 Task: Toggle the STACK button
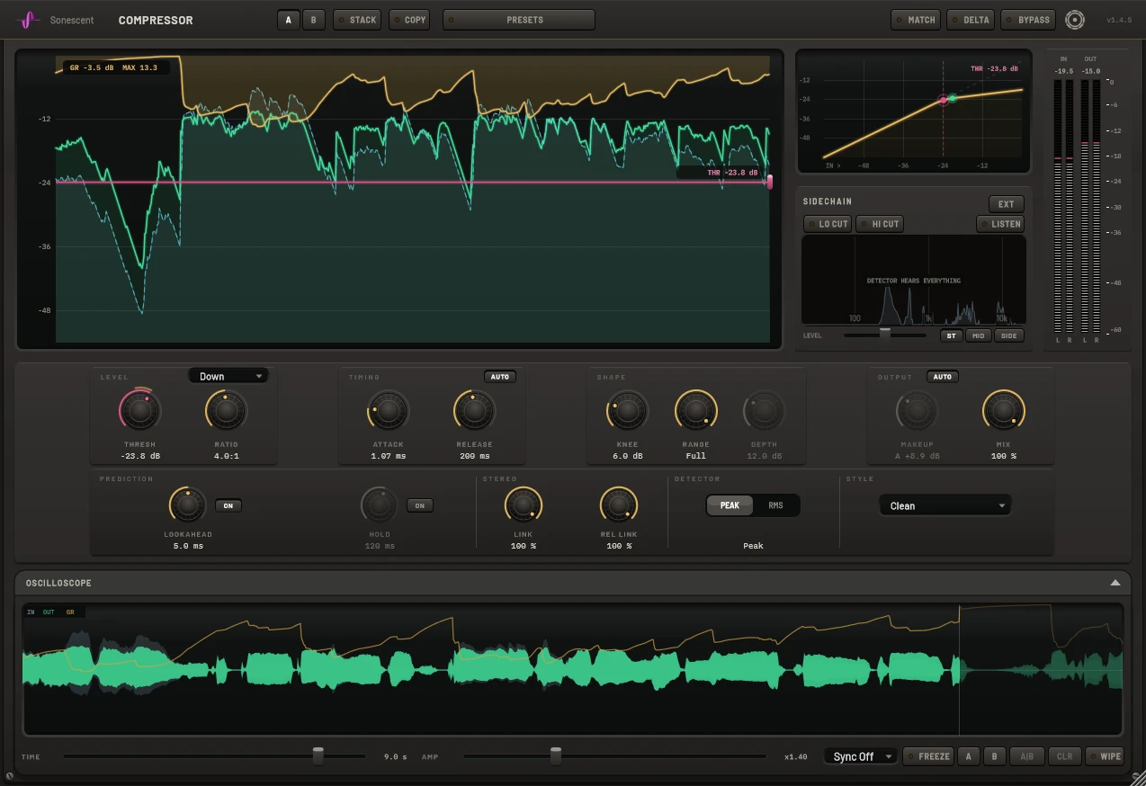coord(357,20)
